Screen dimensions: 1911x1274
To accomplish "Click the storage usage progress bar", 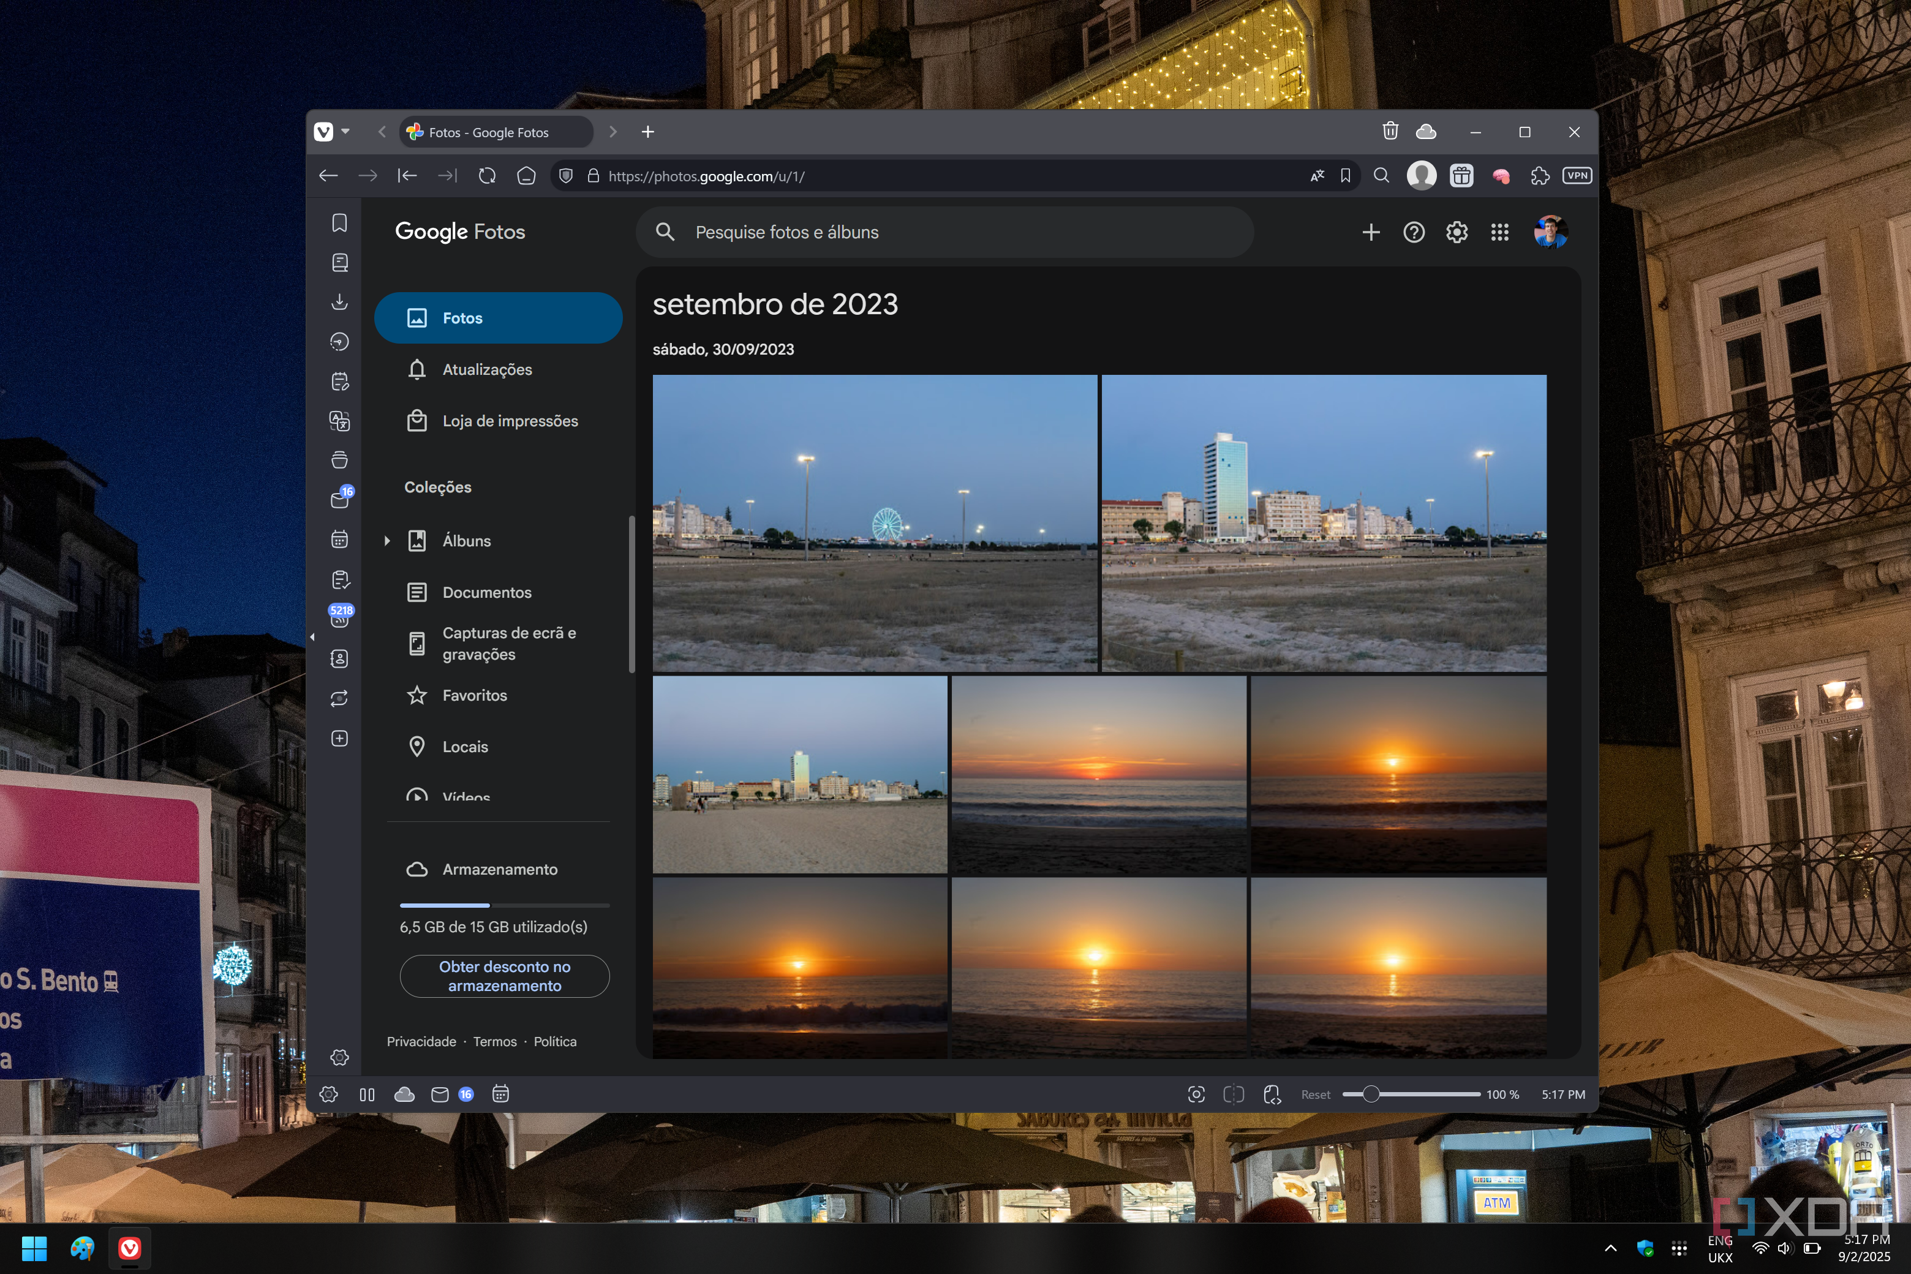I will click(x=505, y=905).
